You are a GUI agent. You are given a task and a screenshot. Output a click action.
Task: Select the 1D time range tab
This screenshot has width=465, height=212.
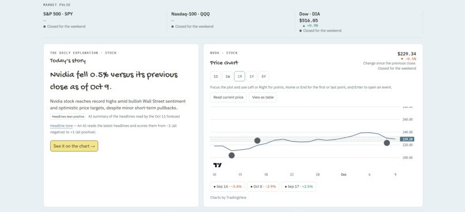click(216, 77)
